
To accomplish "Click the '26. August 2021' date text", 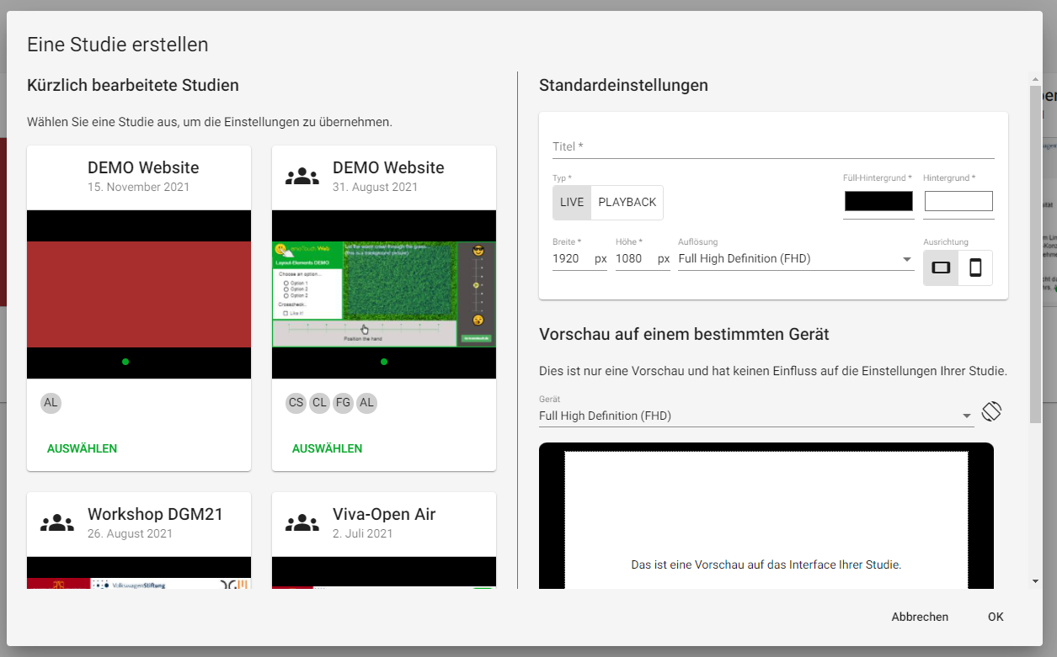I will (x=130, y=534).
